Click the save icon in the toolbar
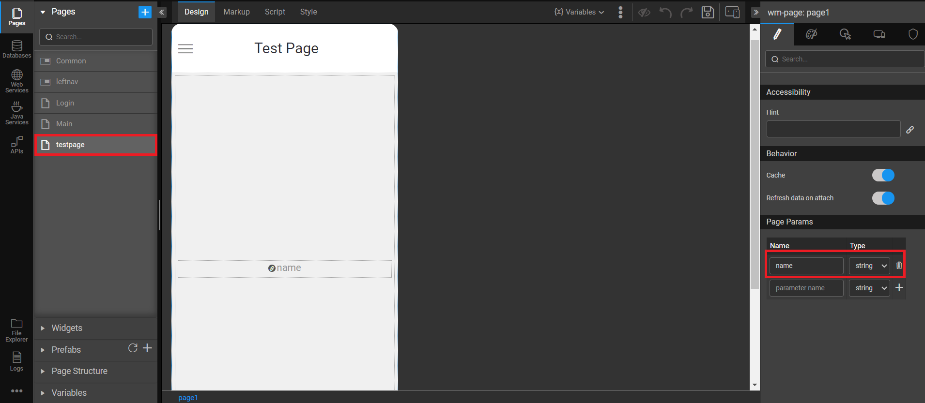925x403 pixels. [708, 12]
